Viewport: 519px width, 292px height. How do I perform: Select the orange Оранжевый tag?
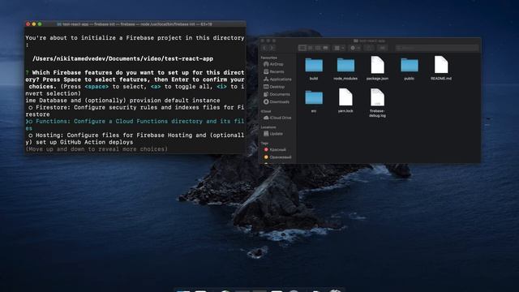[x=277, y=157]
